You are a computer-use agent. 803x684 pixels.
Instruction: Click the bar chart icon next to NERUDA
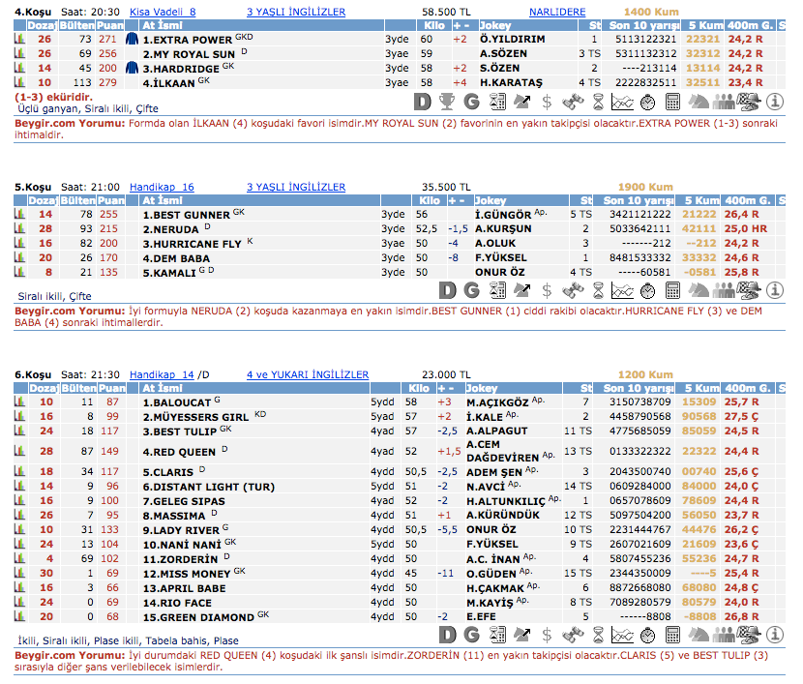(19, 228)
